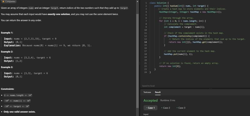Select the Case 1 result button
250x116 pixels.
[150, 108]
